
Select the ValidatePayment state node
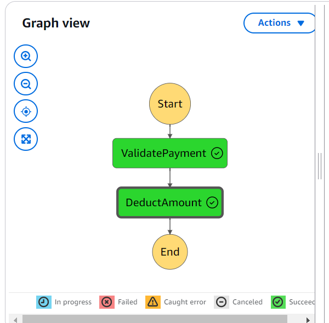coord(163,154)
